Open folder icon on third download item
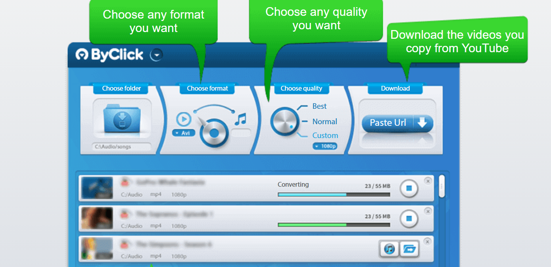551x267 pixels. click(409, 249)
